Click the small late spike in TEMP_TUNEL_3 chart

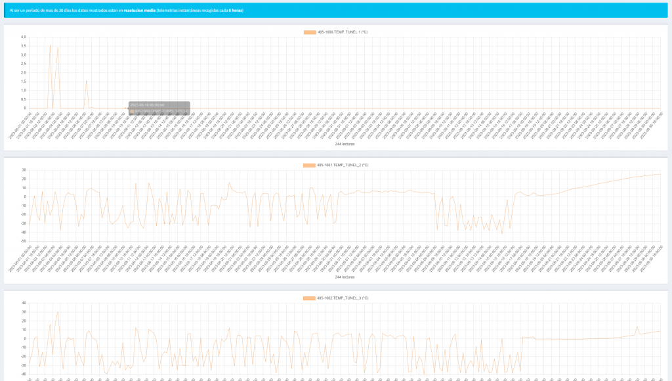(637, 326)
